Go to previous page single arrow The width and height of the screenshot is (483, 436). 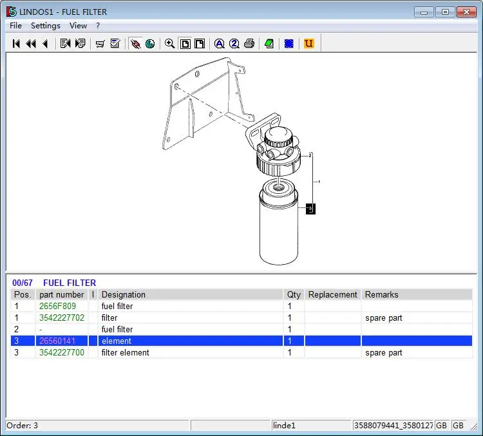pyautogui.click(x=44, y=44)
